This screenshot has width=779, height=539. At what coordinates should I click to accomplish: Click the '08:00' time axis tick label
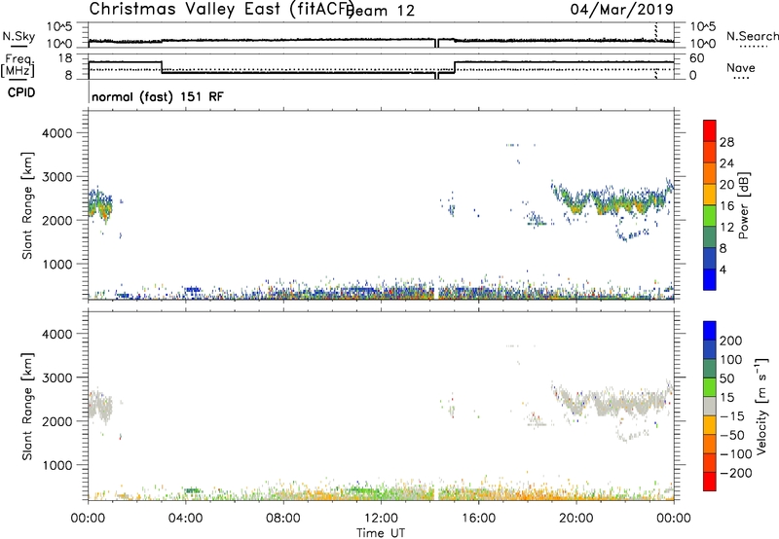click(x=283, y=519)
